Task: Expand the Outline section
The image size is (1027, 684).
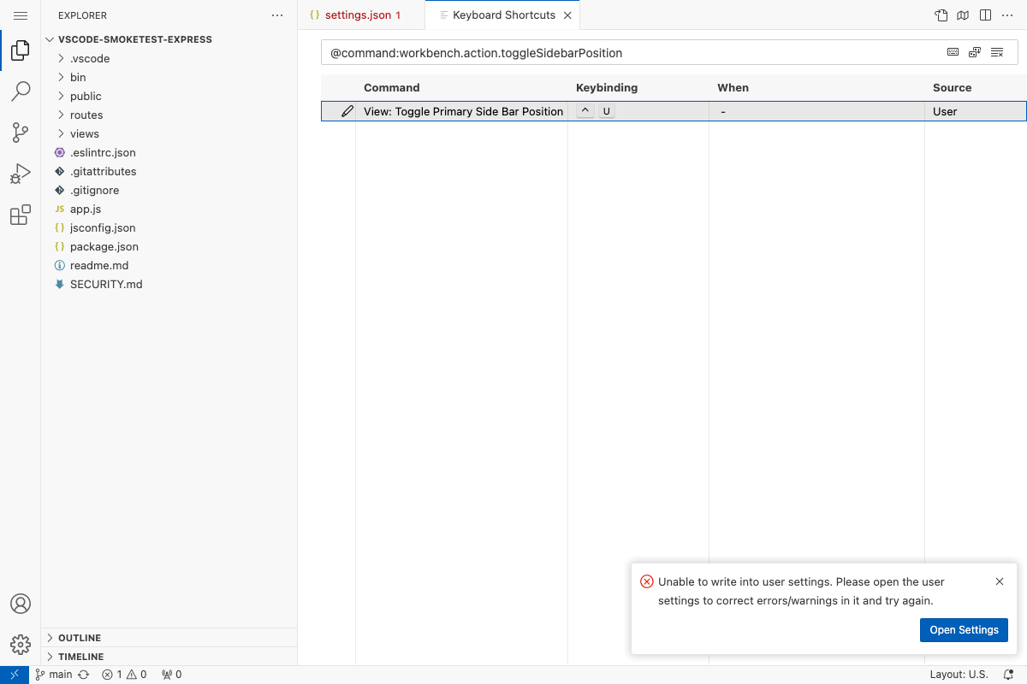Action: (x=169, y=638)
